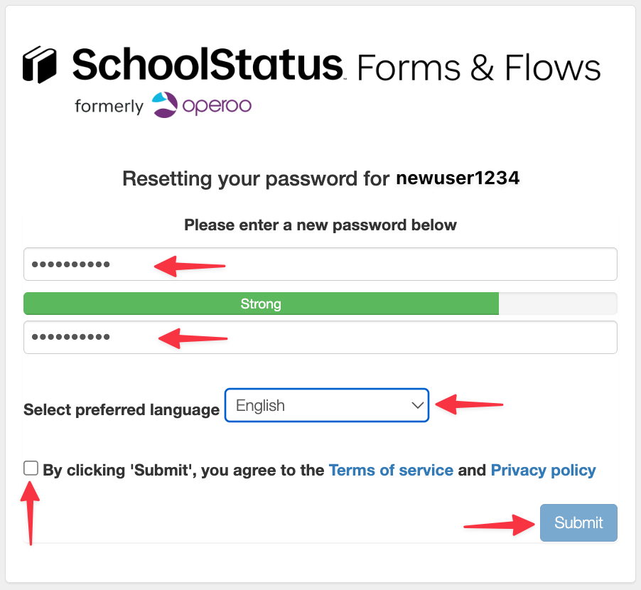Click the 'formerly' text under the logo

point(109,107)
